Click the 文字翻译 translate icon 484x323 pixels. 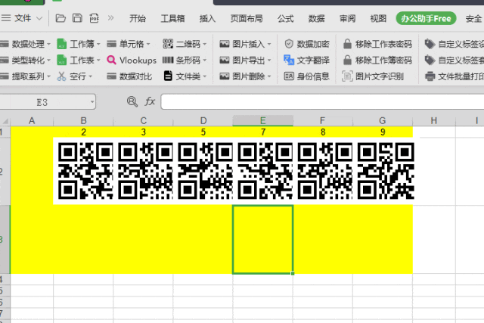pyautogui.click(x=289, y=60)
